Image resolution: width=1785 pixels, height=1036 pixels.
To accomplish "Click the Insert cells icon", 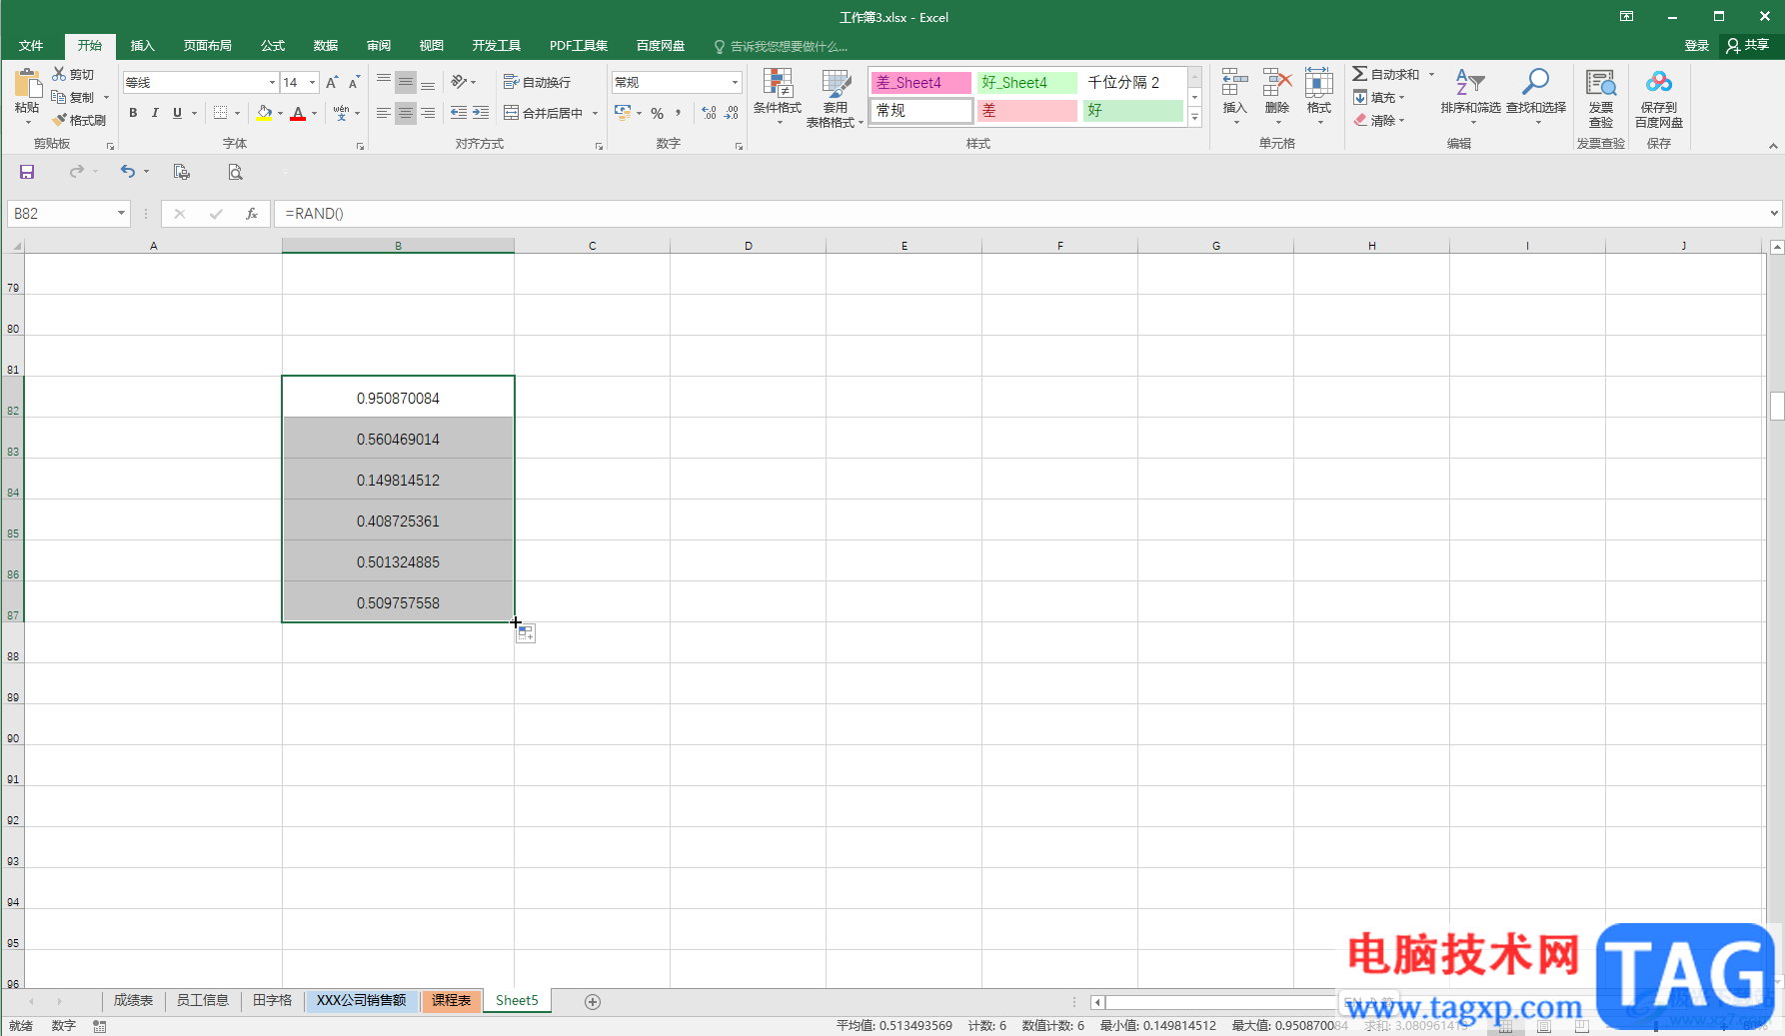I will (x=1235, y=82).
